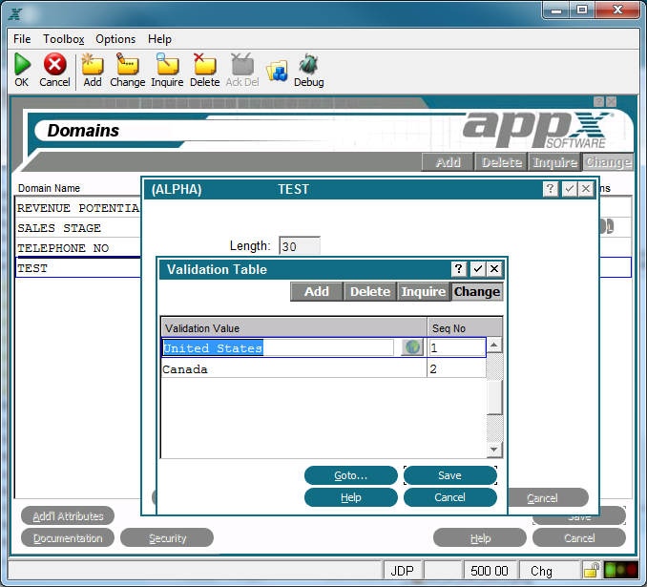This screenshot has height=587, width=647.
Task: Select the Add folder toolbar icon
Action: coord(92,64)
